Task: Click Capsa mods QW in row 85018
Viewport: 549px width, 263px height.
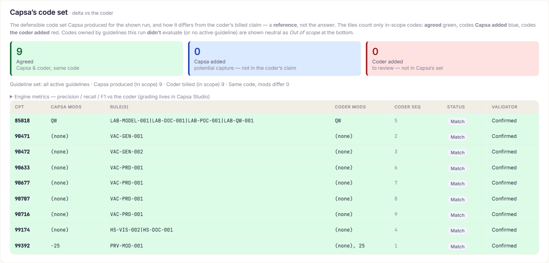Action: click(x=54, y=121)
